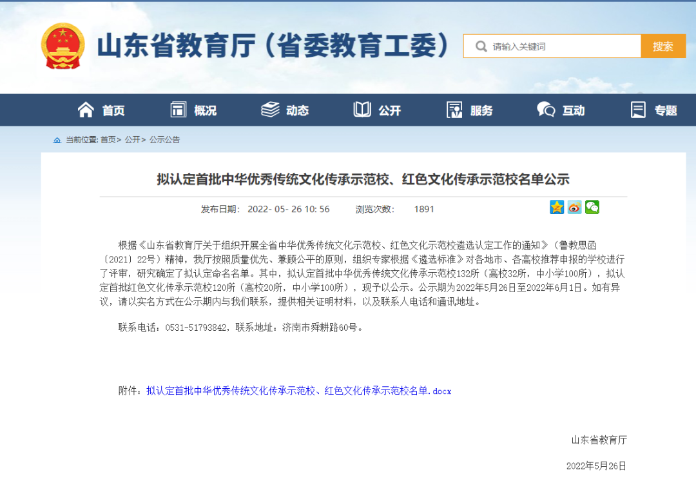The image size is (696, 492).
Task: Click the national emblem logo
Action: 63,46
